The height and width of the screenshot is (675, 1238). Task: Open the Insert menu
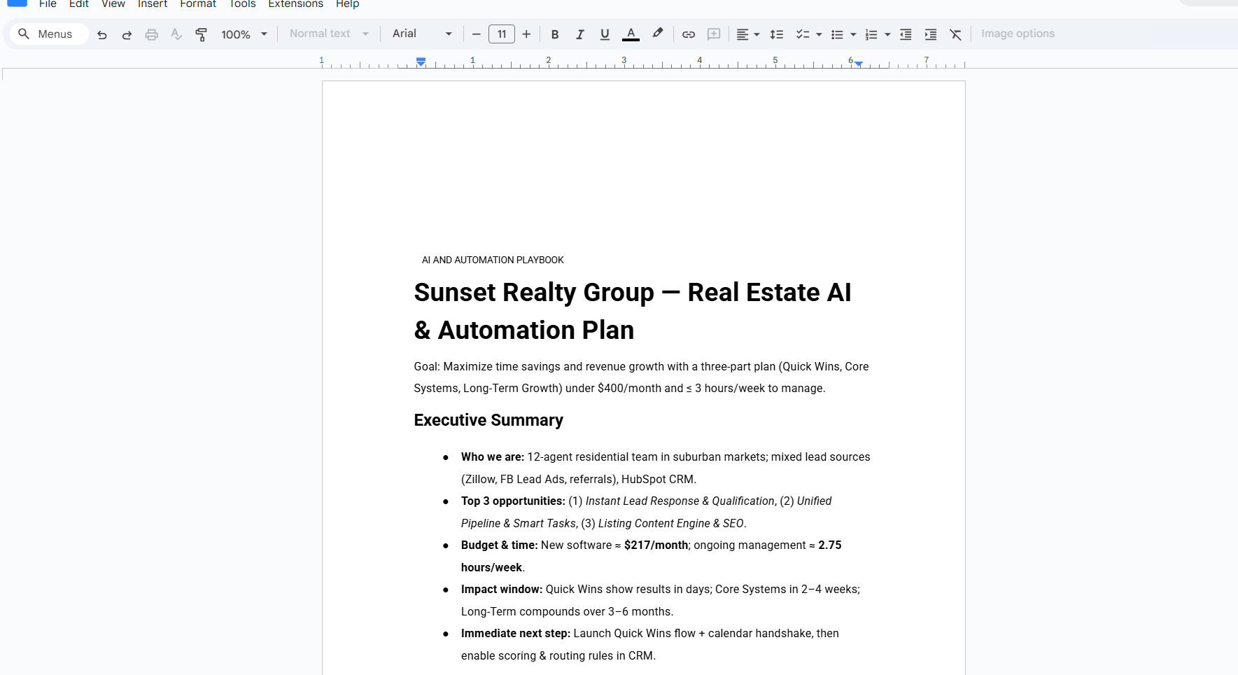(153, 4)
